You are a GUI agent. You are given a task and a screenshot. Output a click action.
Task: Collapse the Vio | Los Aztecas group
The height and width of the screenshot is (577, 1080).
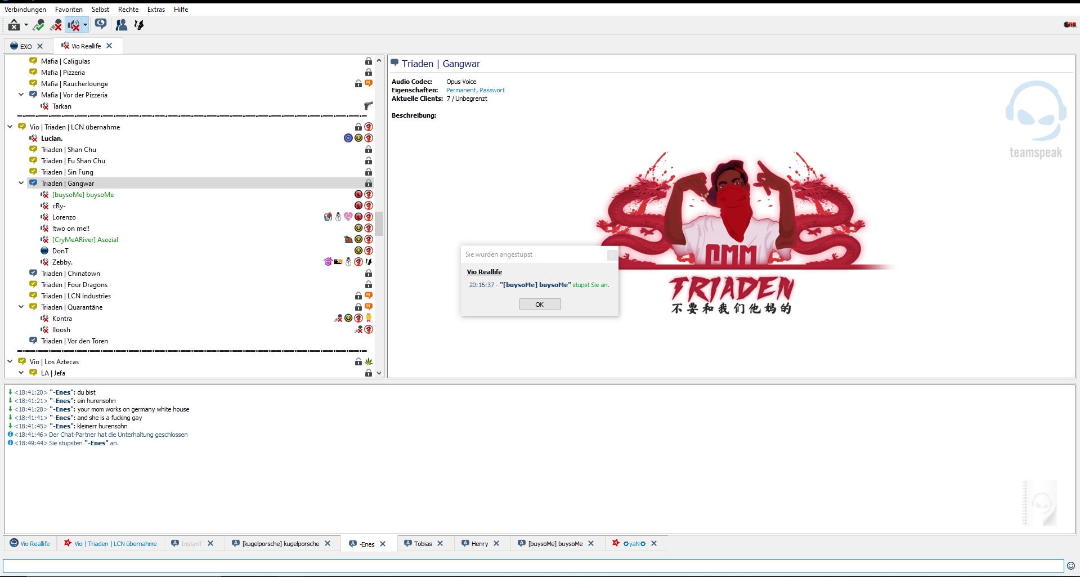click(10, 361)
